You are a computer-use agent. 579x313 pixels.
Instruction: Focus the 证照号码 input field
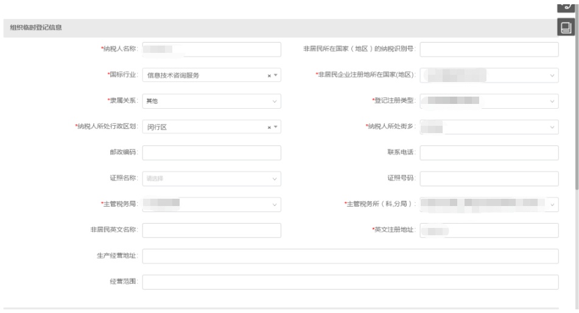coord(489,179)
